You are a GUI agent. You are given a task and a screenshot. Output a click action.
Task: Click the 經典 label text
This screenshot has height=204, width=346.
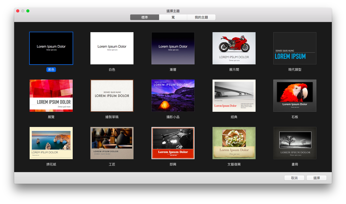coord(234,117)
